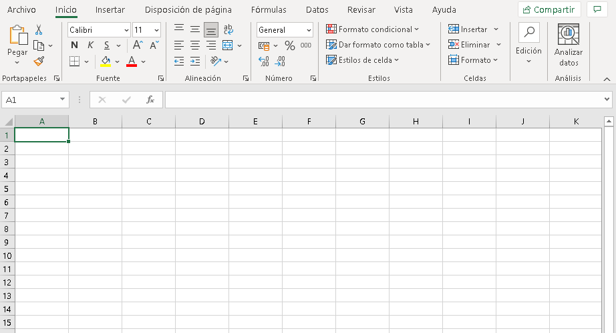
Task: Decrease indent (Disminuir sangría)
Action: tap(179, 61)
